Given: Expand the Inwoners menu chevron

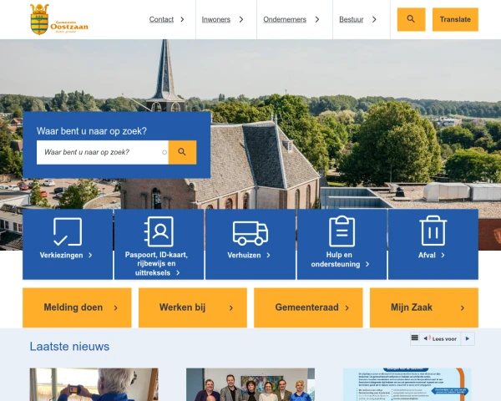Looking at the screenshot, I should [241, 19].
